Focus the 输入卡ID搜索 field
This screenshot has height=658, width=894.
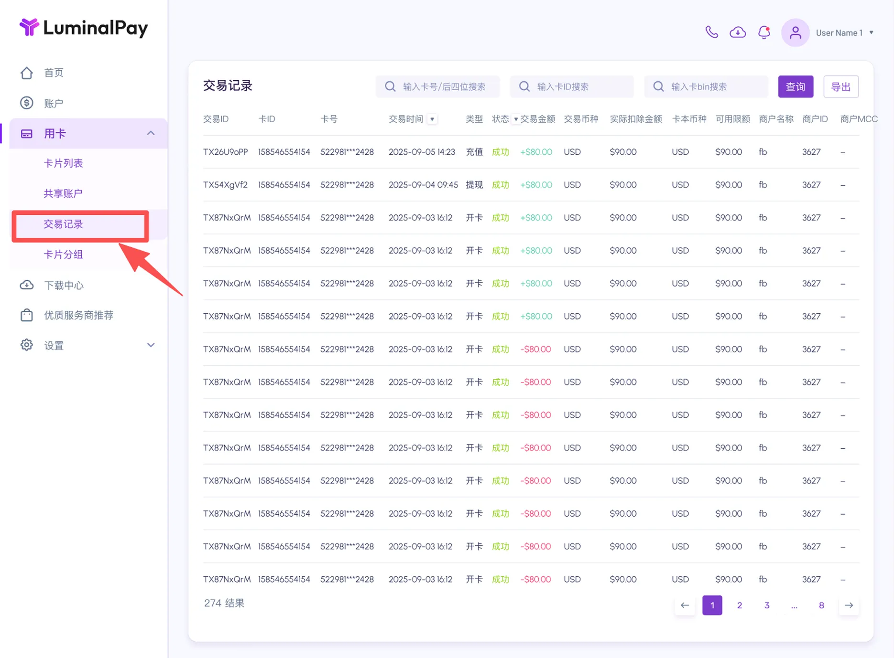[x=572, y=86]
